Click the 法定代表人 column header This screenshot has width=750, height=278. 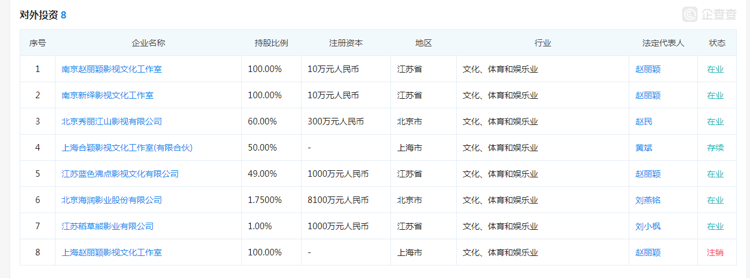pyautogui.click(x=663, y=43)
